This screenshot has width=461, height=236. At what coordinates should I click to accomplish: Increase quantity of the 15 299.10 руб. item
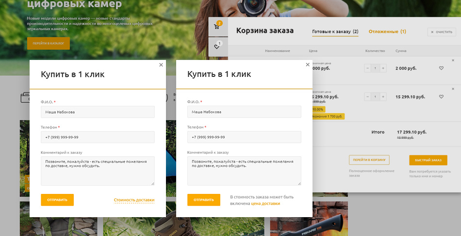coord(383,97)
